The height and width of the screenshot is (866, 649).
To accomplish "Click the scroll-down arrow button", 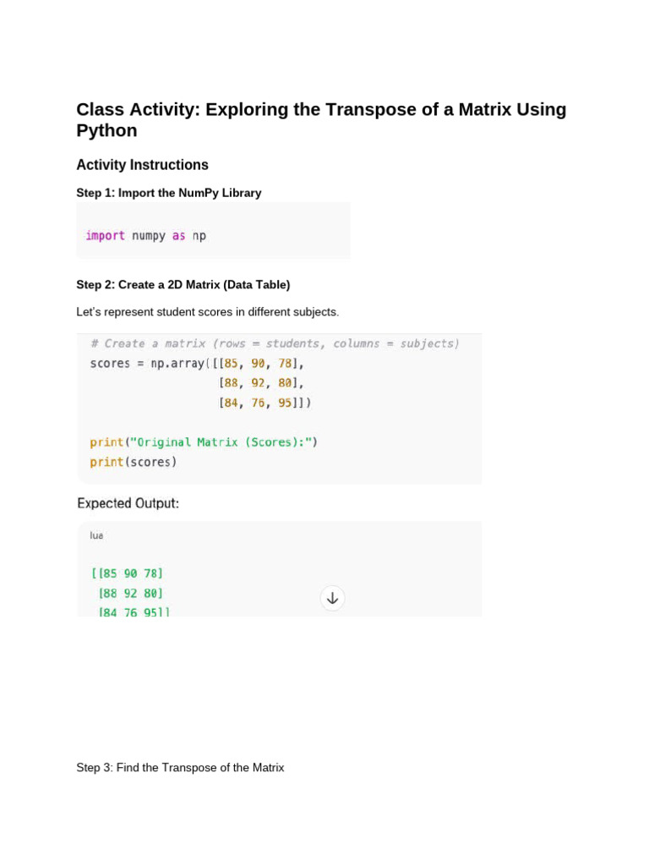I will (332, 598).
